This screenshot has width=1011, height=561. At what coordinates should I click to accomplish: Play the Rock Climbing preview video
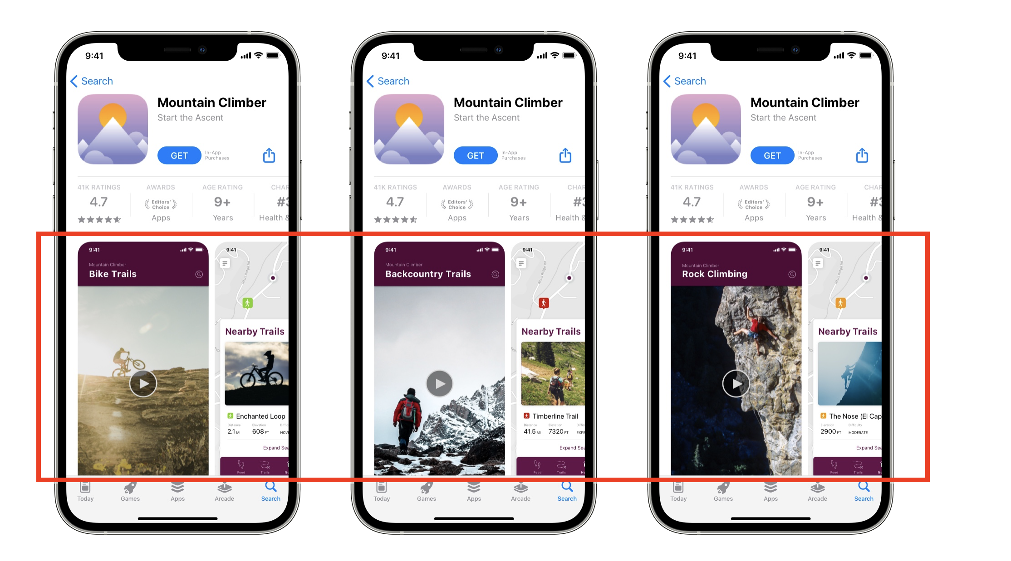(x=736, y=384)
